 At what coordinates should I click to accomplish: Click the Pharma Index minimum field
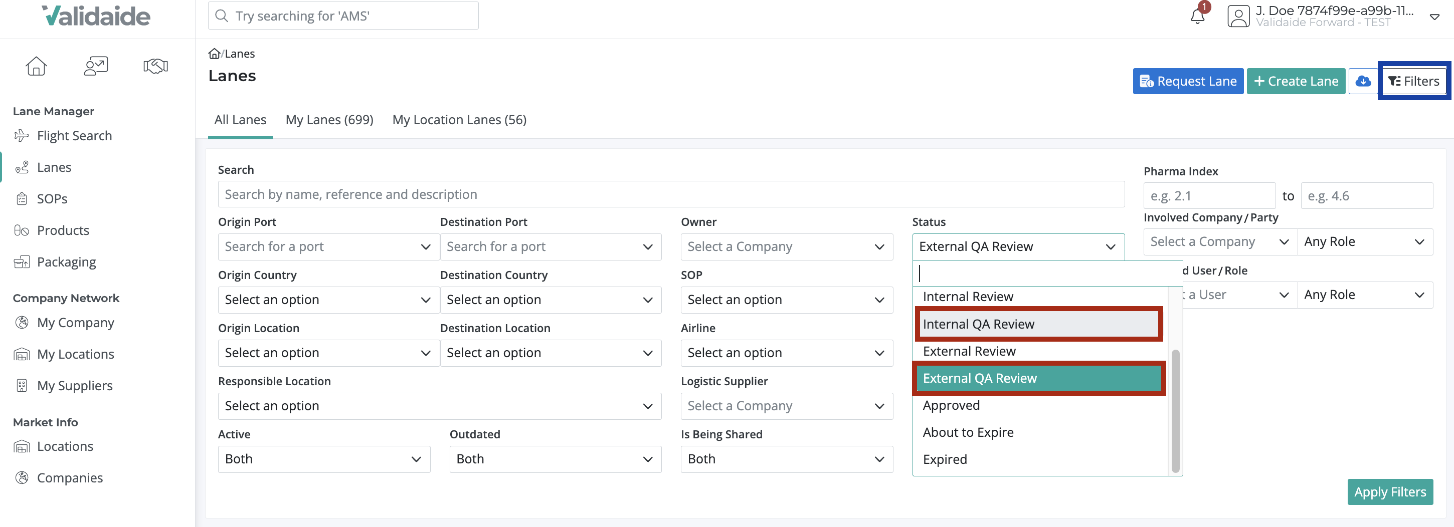1210,196
